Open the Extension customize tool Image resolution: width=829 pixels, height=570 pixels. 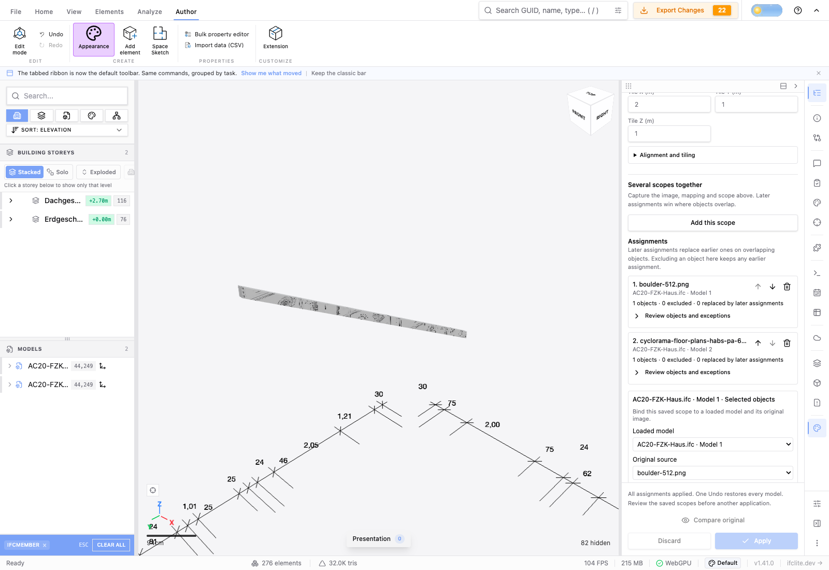point(276,38)
